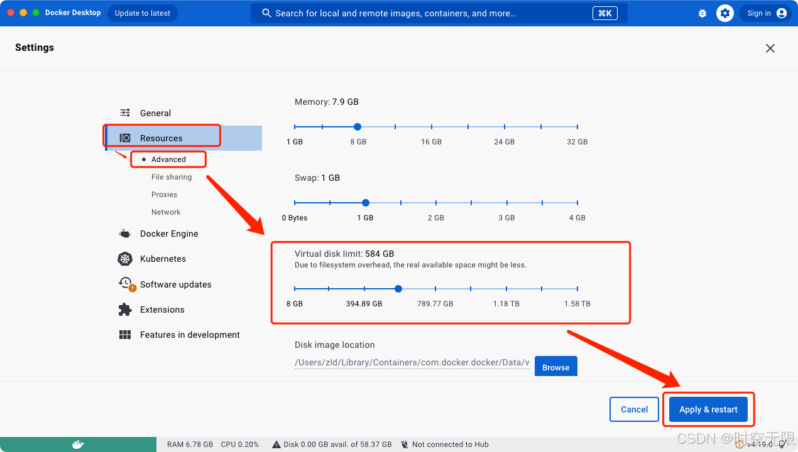
Task: Click the disk warning triangle icon
Action: [x=276, y=444]
